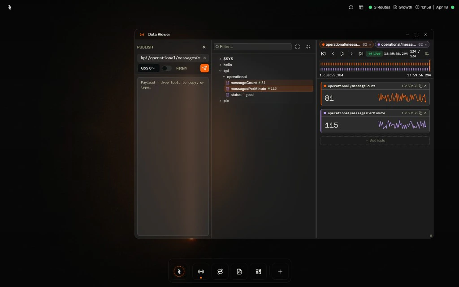Select the messagesPerMinute topic row
The image size is (459, 287).
click(x=269, y=88)
